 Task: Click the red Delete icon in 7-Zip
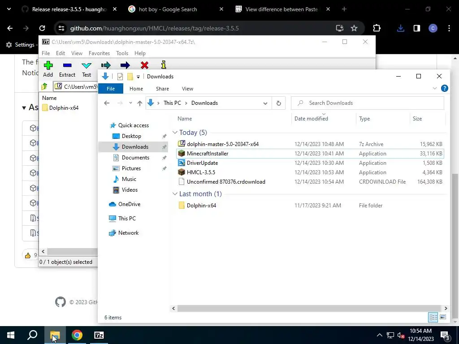(x=144, y=65)
